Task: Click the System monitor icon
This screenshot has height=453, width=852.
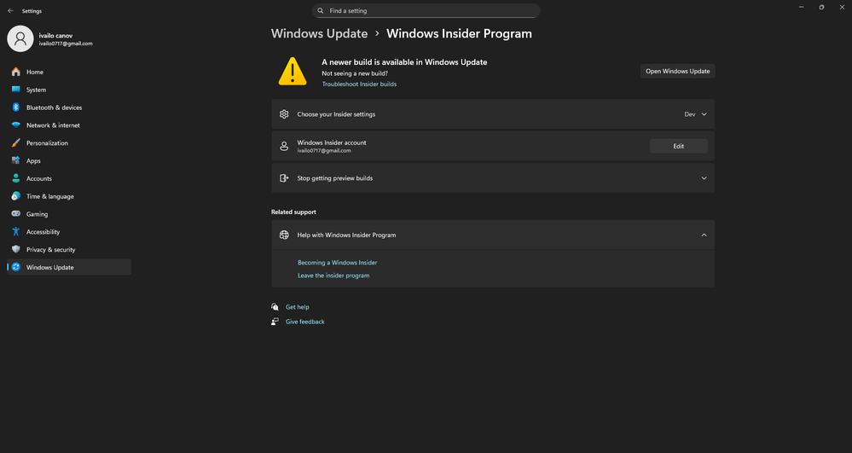Action: 15,90
